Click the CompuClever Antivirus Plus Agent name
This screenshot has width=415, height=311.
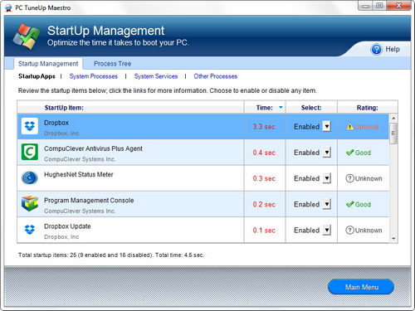tap(93, 148)
